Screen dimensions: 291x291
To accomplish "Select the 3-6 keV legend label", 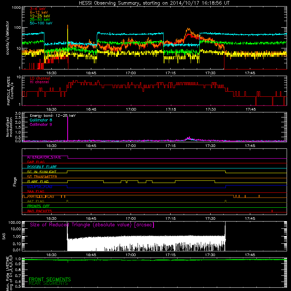I will (x=38, y=9).
